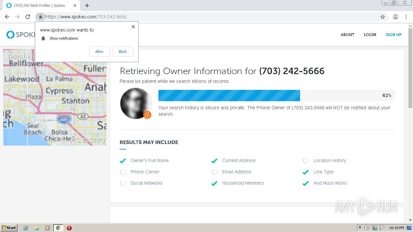Click the 'Email Address' text
Screen dimensions: 413x232
237,172
